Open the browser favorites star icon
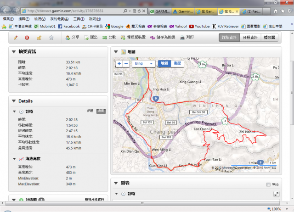 coord(283,11)
